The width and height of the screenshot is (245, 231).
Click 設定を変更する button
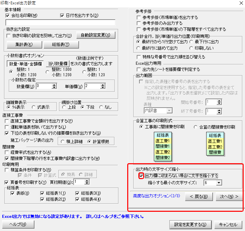[190, 224]
